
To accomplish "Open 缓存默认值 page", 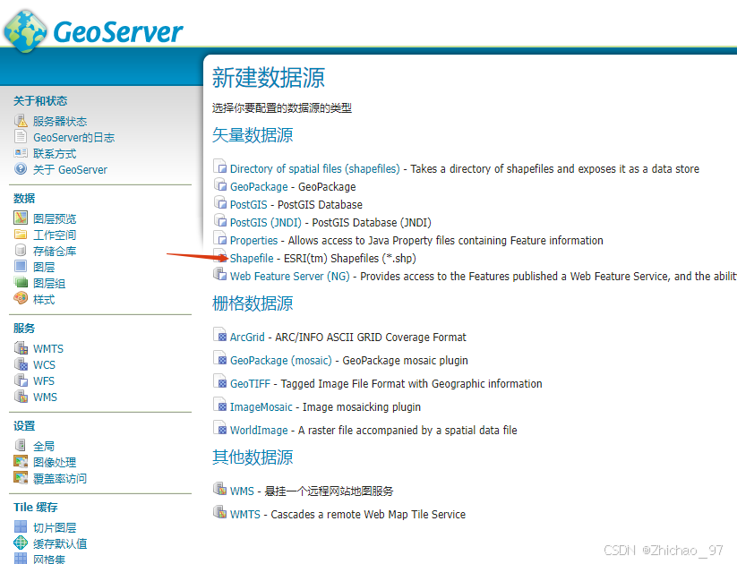I will tap(60, 543).
